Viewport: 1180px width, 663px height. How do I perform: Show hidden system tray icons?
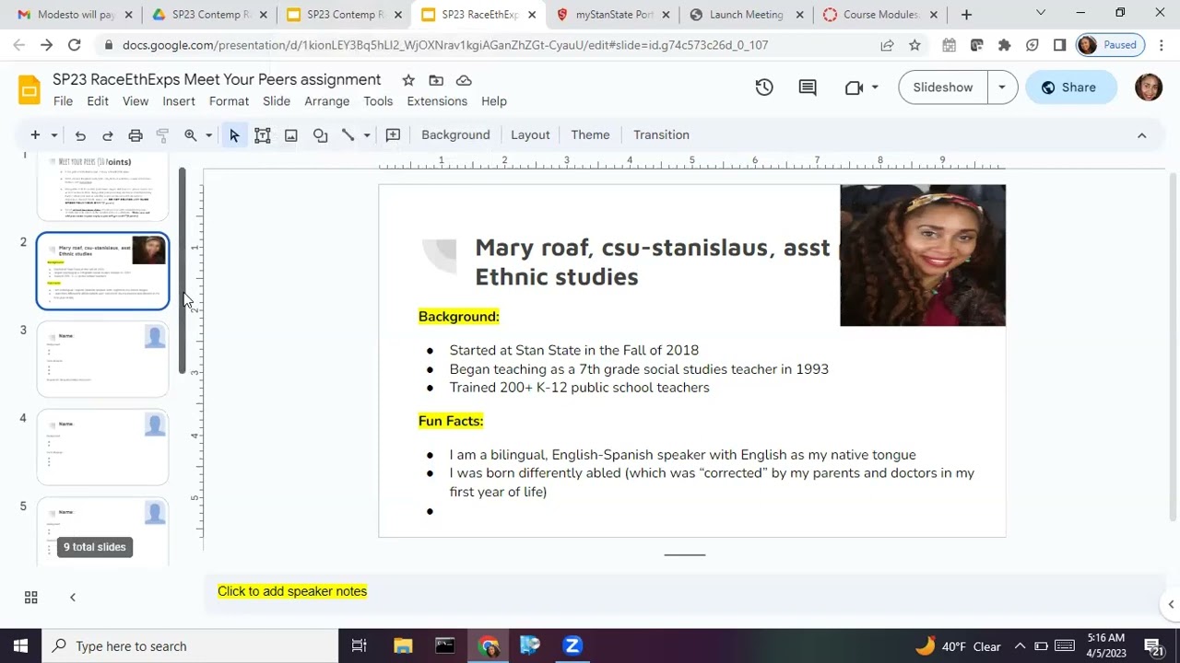[1020, 646]
